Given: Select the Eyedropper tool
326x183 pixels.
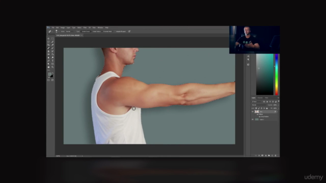Looking at the screenshot, I should (x=52, y=45).
